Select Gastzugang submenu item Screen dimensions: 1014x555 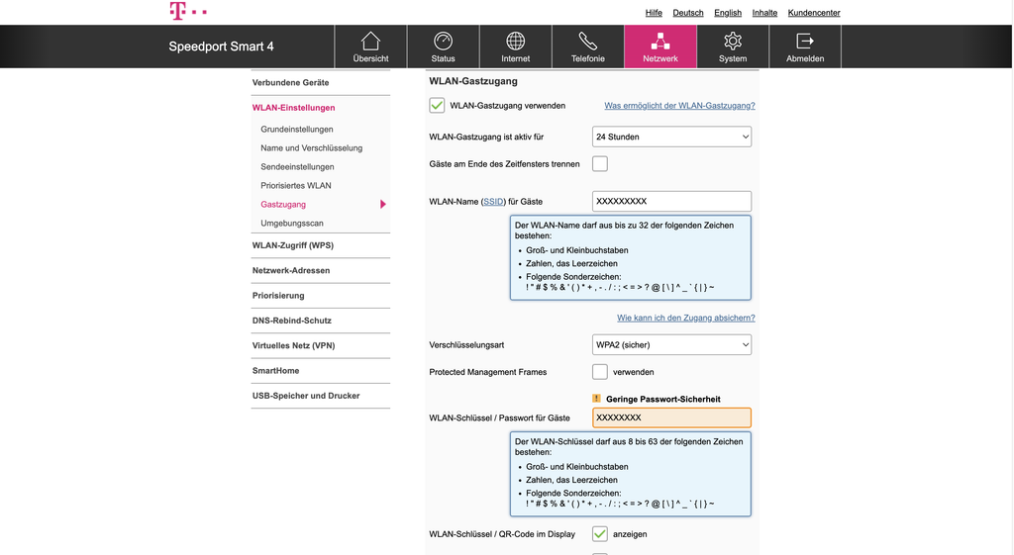point(283,204)
